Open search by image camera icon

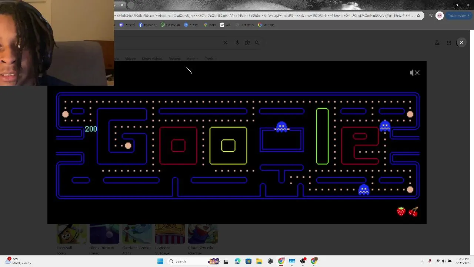pyautogui.click(x=247, y=43)
